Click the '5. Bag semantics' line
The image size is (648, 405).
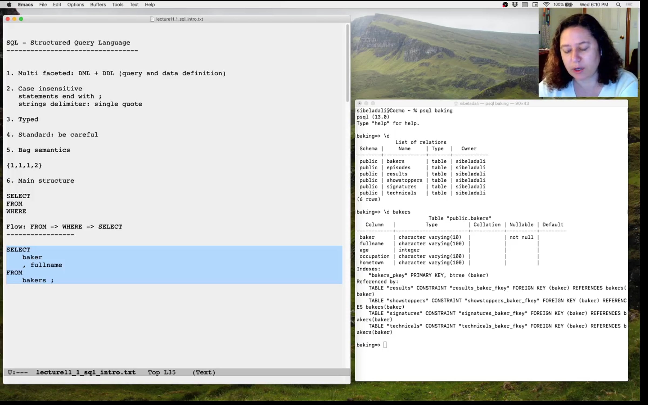point(38,150)
